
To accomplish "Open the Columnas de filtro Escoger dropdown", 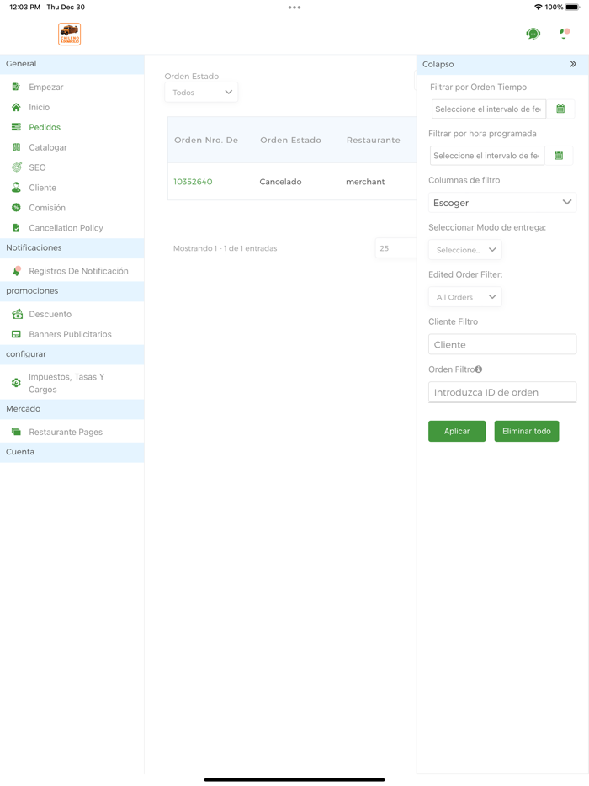I will pos(502,203).
